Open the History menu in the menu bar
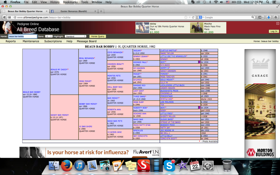Image resolution: width=280 pixels, height=175 pixels. (55, 2)
